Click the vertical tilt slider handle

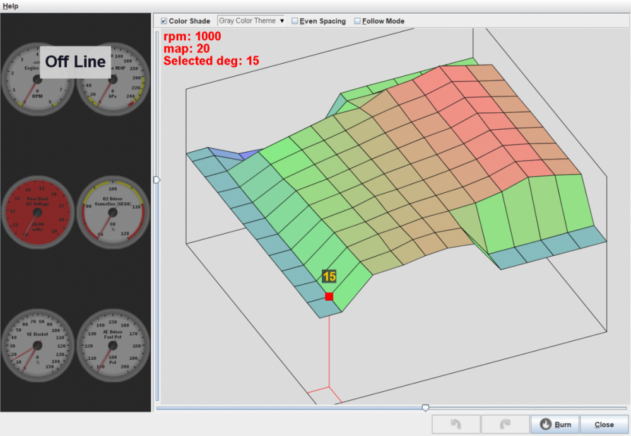point(157,180)
